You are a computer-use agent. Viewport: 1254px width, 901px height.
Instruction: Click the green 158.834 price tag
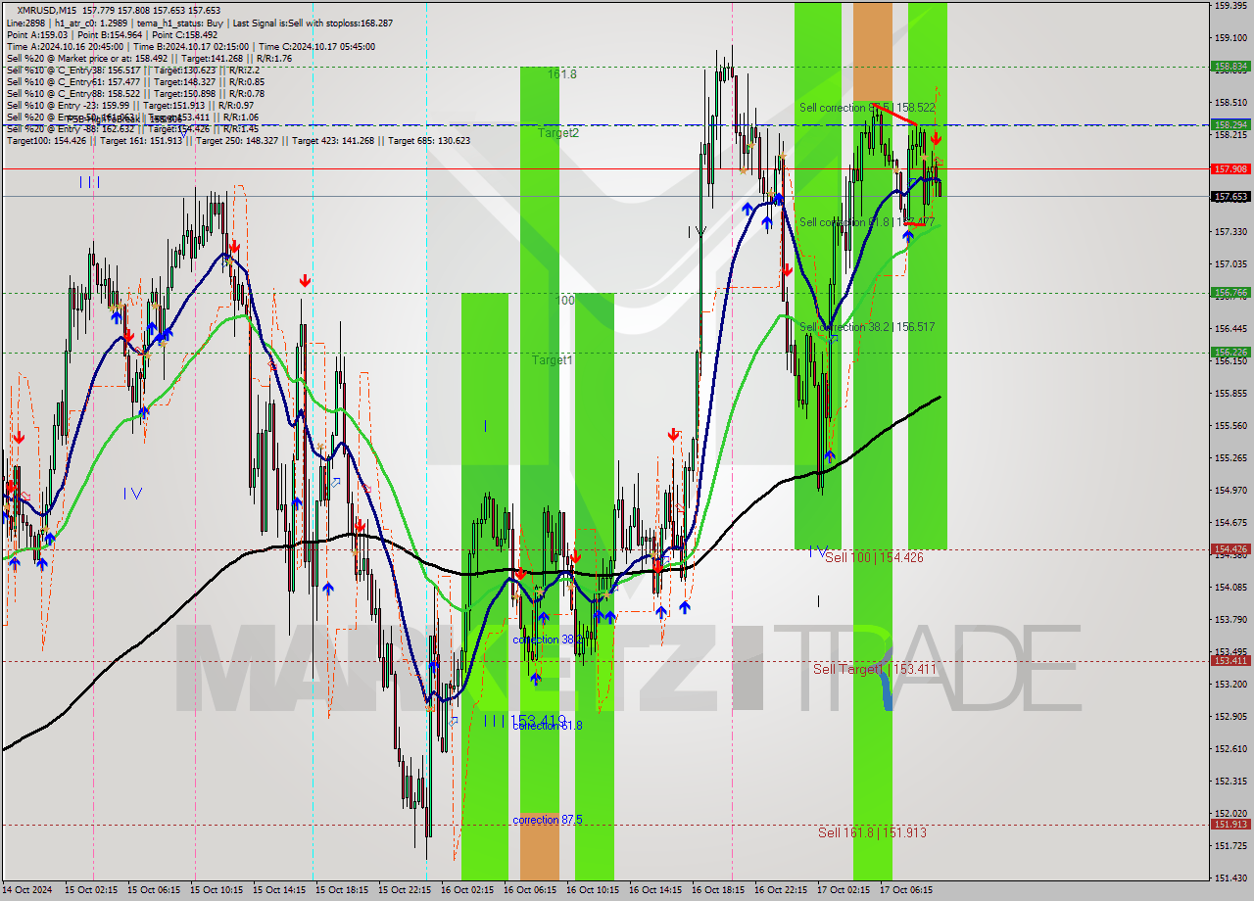(x=1230, y=67)
